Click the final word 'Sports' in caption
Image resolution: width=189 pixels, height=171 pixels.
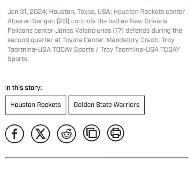click(x=17, y=59)
